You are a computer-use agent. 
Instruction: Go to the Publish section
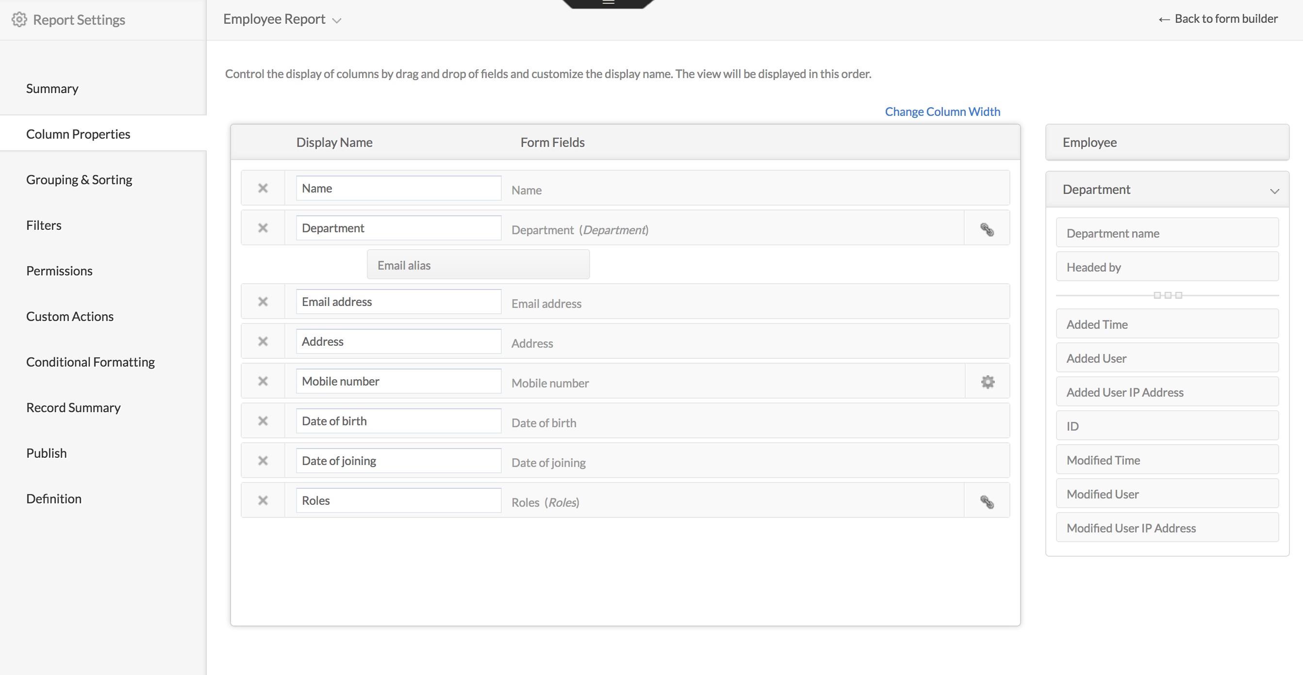(x=46, y=452)
